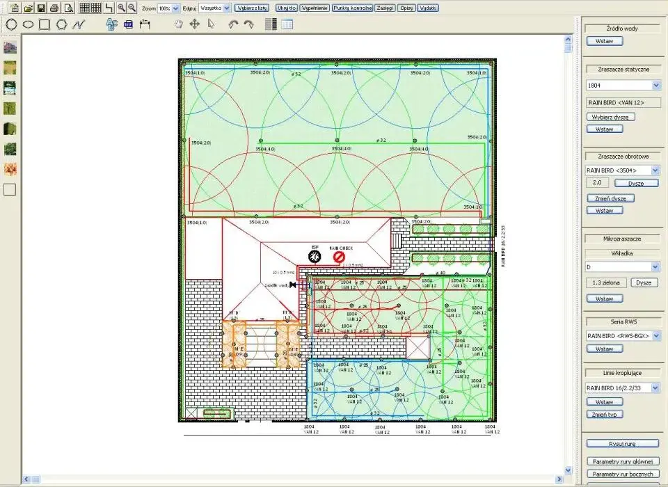Open the Edytuj 'Wszystko' dropdown
This screenshot has height=487, width=668.
[227, 8]
